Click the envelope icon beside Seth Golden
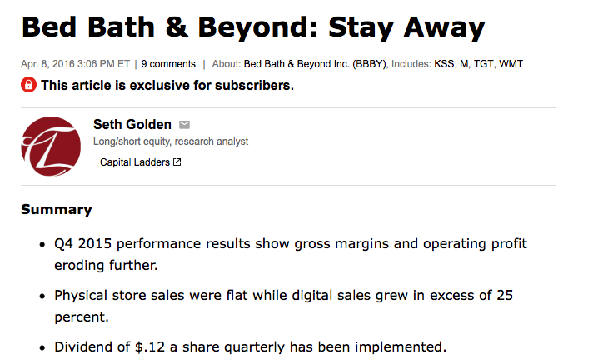Viewport: 608px width, 364px height. [185, 125]
